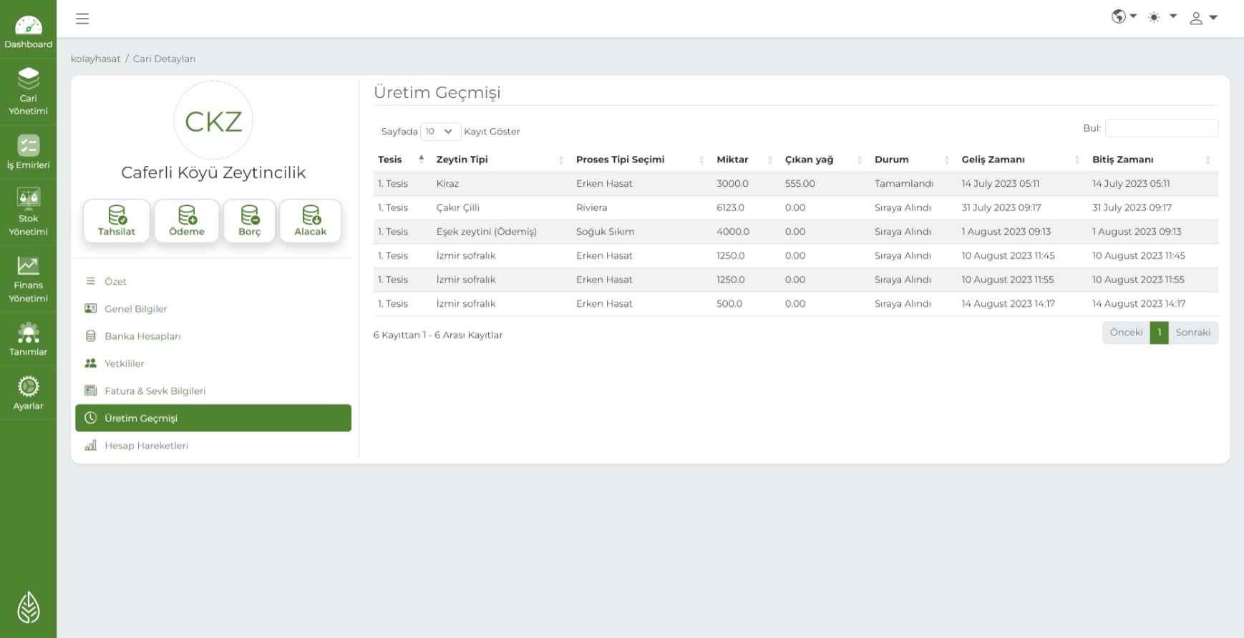This screenshot has height=638, width=1244.
Task: Click the kolayhasat breadcrumb link
Action: coord(95,59)
